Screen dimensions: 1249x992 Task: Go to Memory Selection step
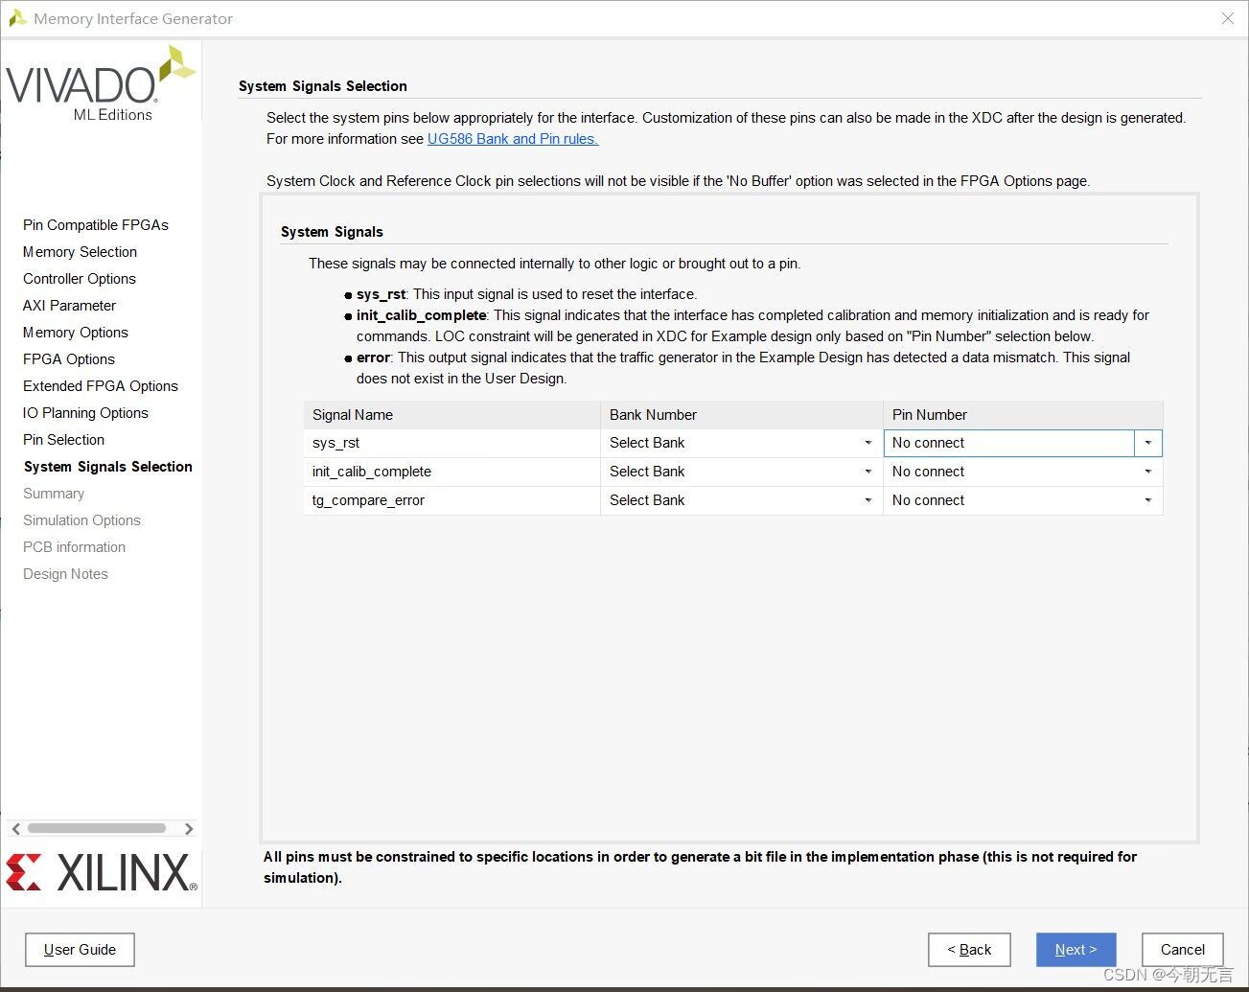pos(80,252)
